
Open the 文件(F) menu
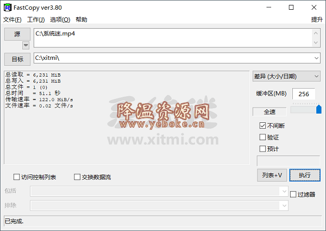click(12, 20)
